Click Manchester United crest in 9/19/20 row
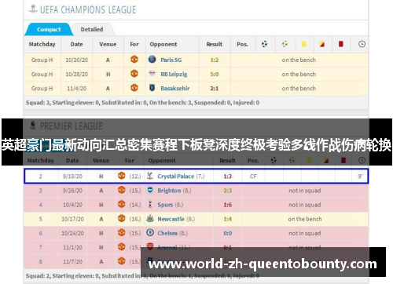This screenshot has width=393, height=284. [x=121, y=176]
